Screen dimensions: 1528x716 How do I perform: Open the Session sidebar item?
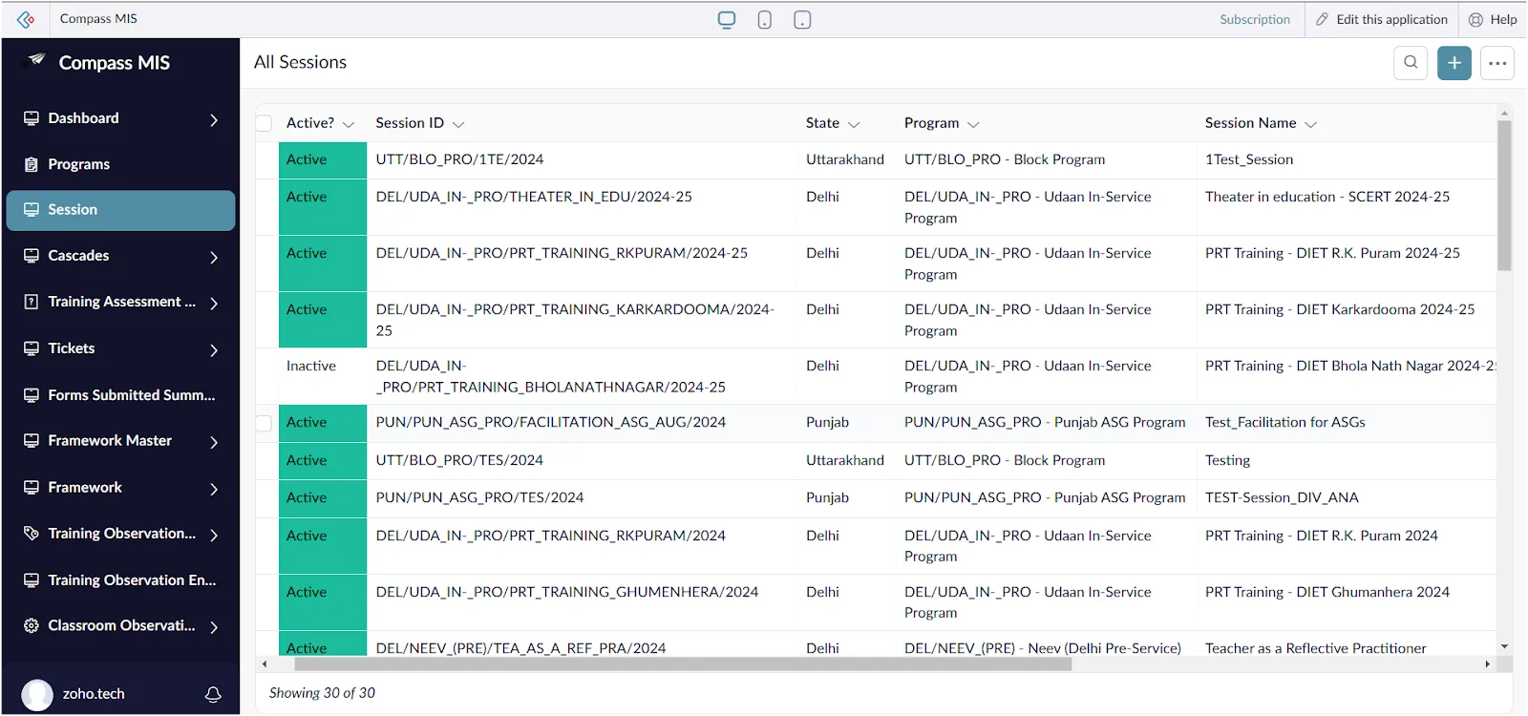pyautogui.click(x=121, y=210)
